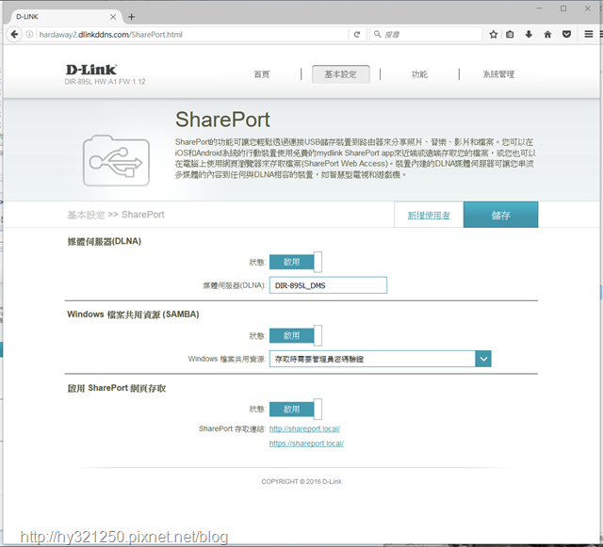This screenshot has width=603, height=547.
Task: Go to browser home icon
Action: coord(547,34)
